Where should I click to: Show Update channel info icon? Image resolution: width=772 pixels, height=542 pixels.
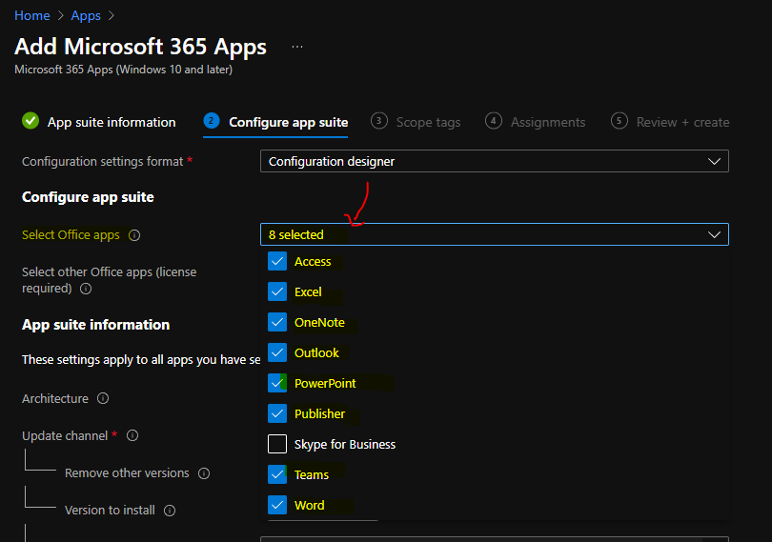coord(132,435)
